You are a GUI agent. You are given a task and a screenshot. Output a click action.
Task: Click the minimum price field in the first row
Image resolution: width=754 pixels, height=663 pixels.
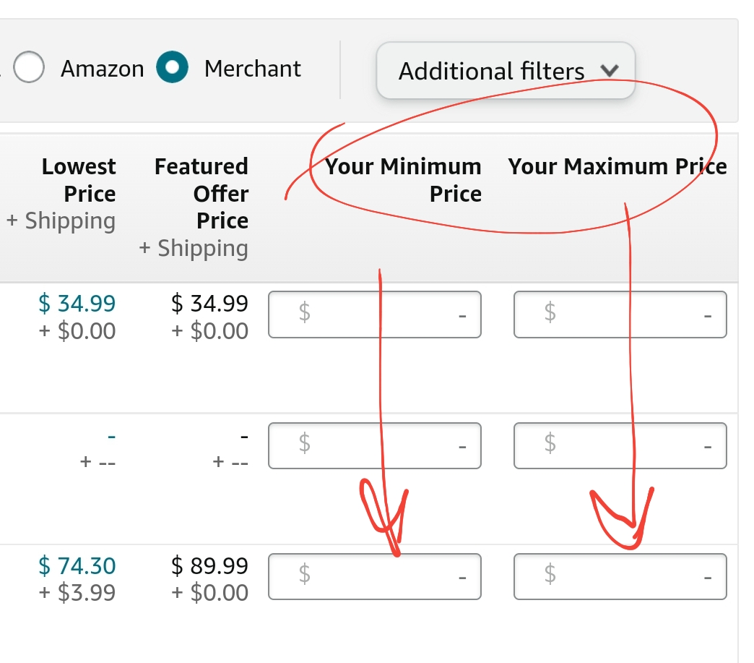tap(375, 314)
